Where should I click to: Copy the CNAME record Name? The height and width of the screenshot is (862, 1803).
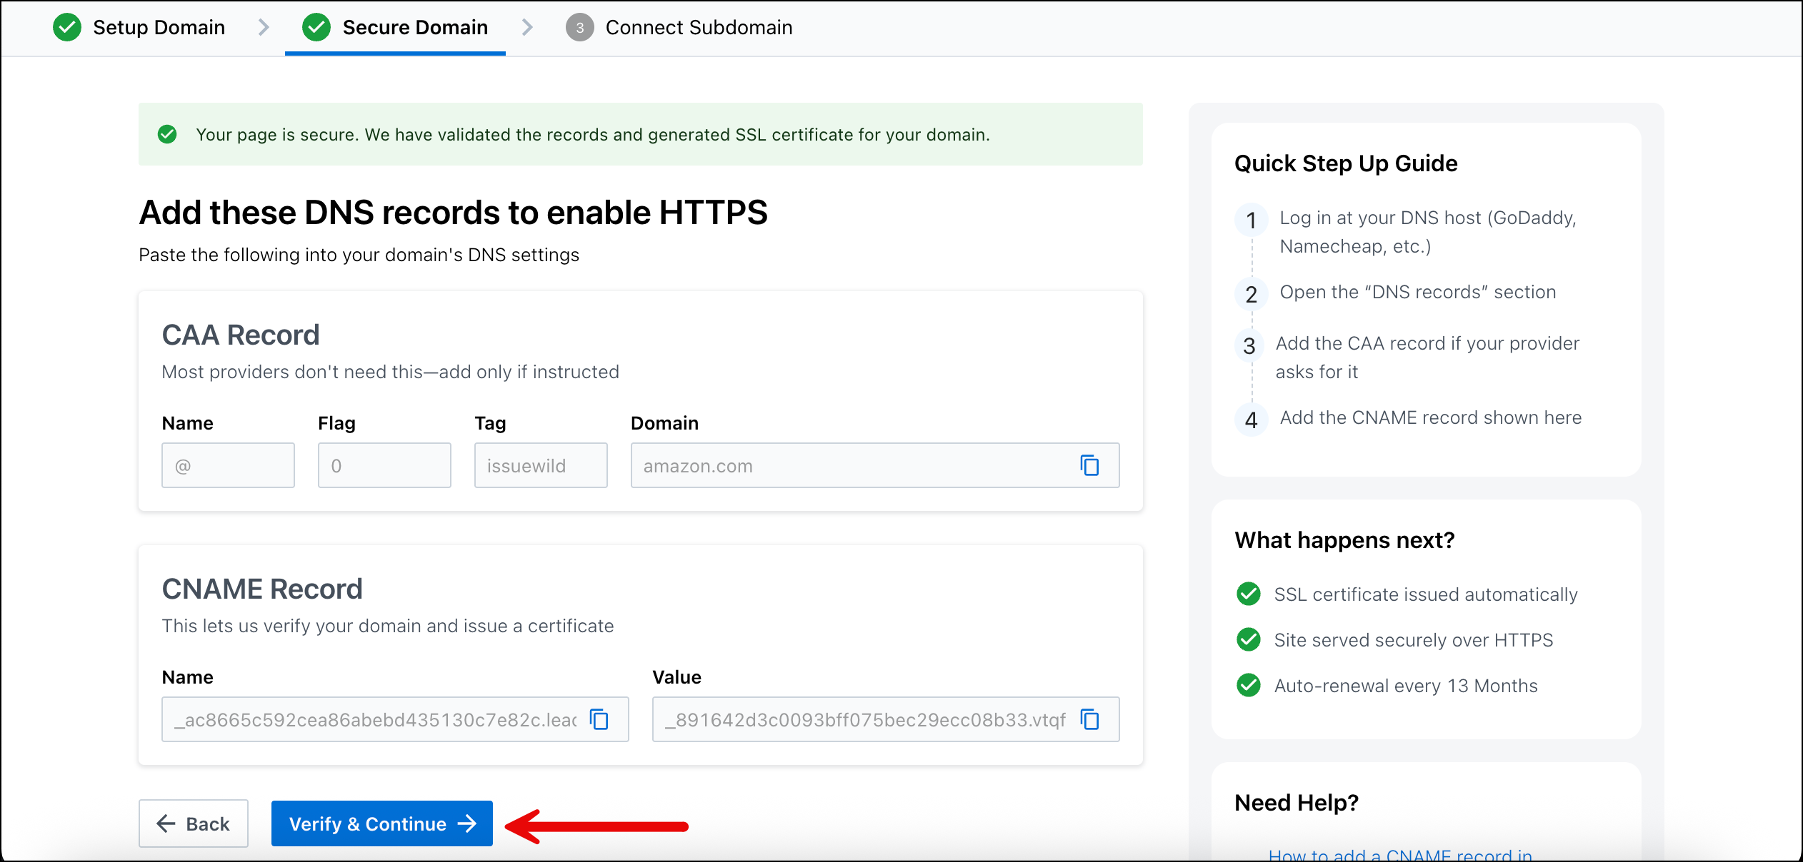point(599,719)
